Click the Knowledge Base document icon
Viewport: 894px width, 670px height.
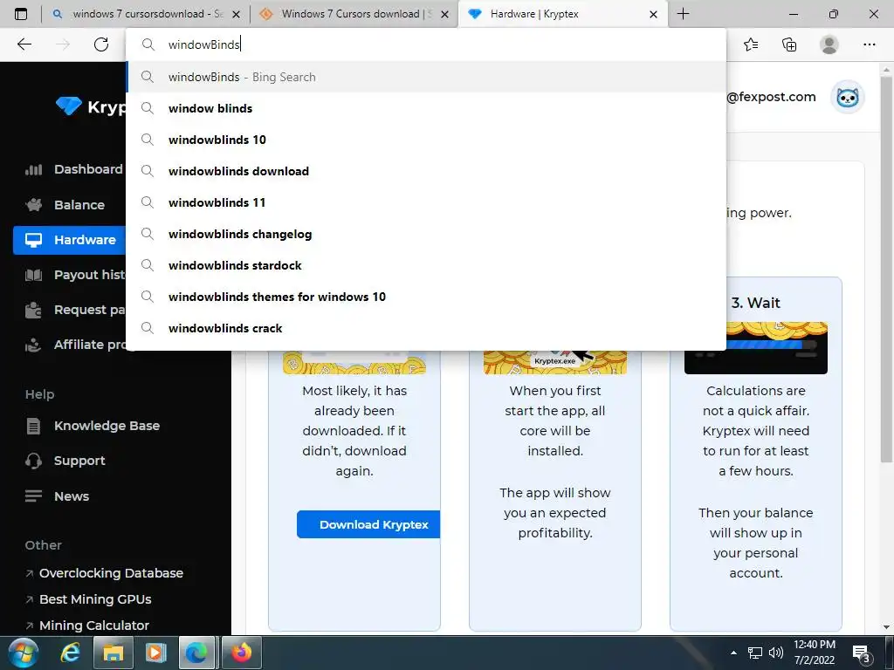tap(34, 426)
